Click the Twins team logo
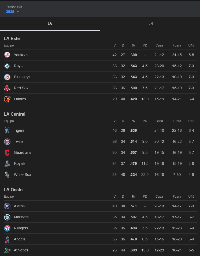Image resolution: width=200 pixels, height=256 pixels. (7, 141)
